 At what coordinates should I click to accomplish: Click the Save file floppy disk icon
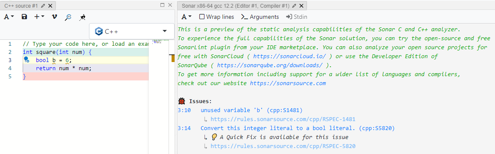pos(24,17)
